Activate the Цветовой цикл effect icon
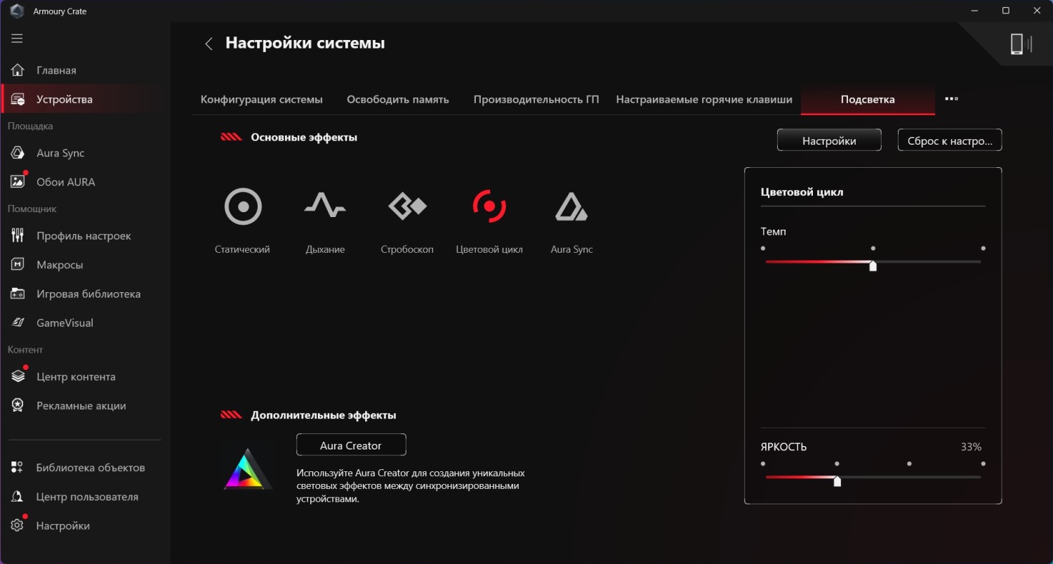 (489, 206)
